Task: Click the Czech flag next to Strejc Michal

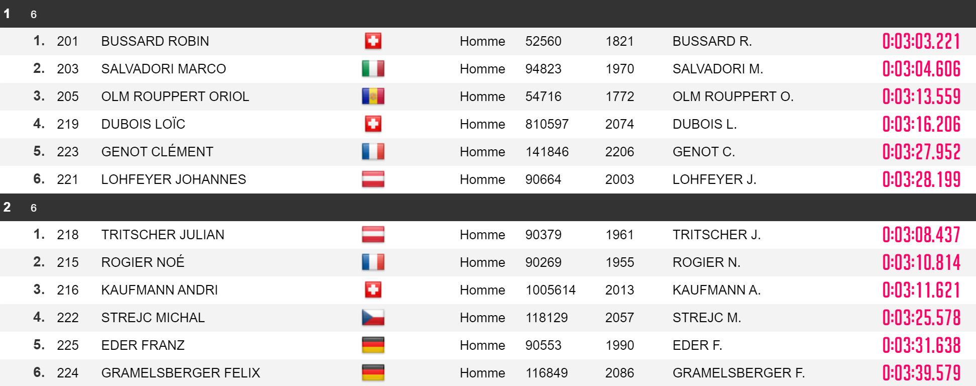Action: click(373, 318)
